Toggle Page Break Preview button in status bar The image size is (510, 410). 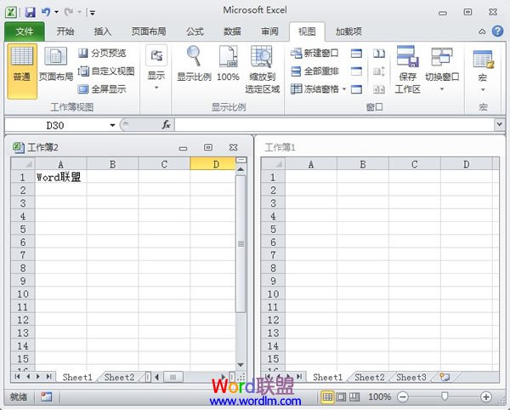(x=354, y=397)
